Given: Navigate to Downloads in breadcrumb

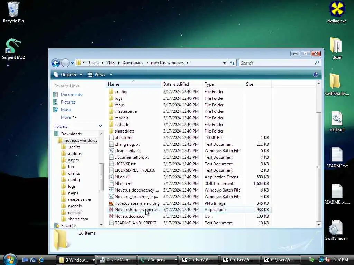Looking at the screenshot, I should click(133, 63).
